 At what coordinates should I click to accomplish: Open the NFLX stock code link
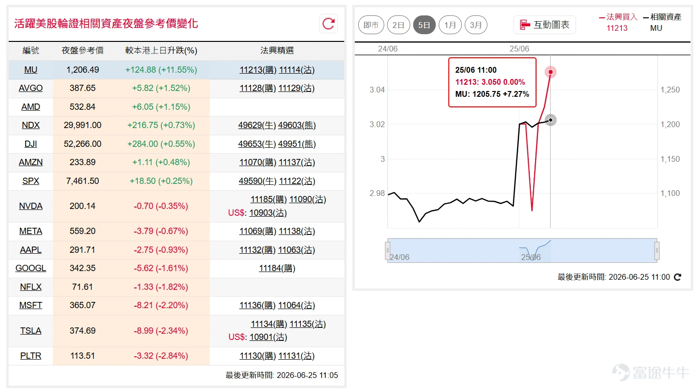[x=31, y=287]
